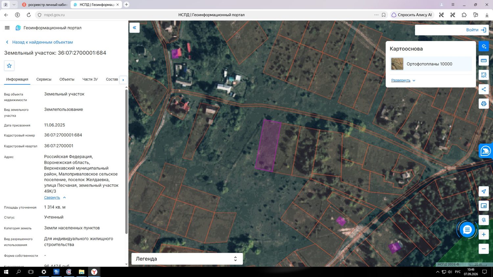Click the share map icon
Viewport: 493px width, 277px height.
tap(484, 89)
